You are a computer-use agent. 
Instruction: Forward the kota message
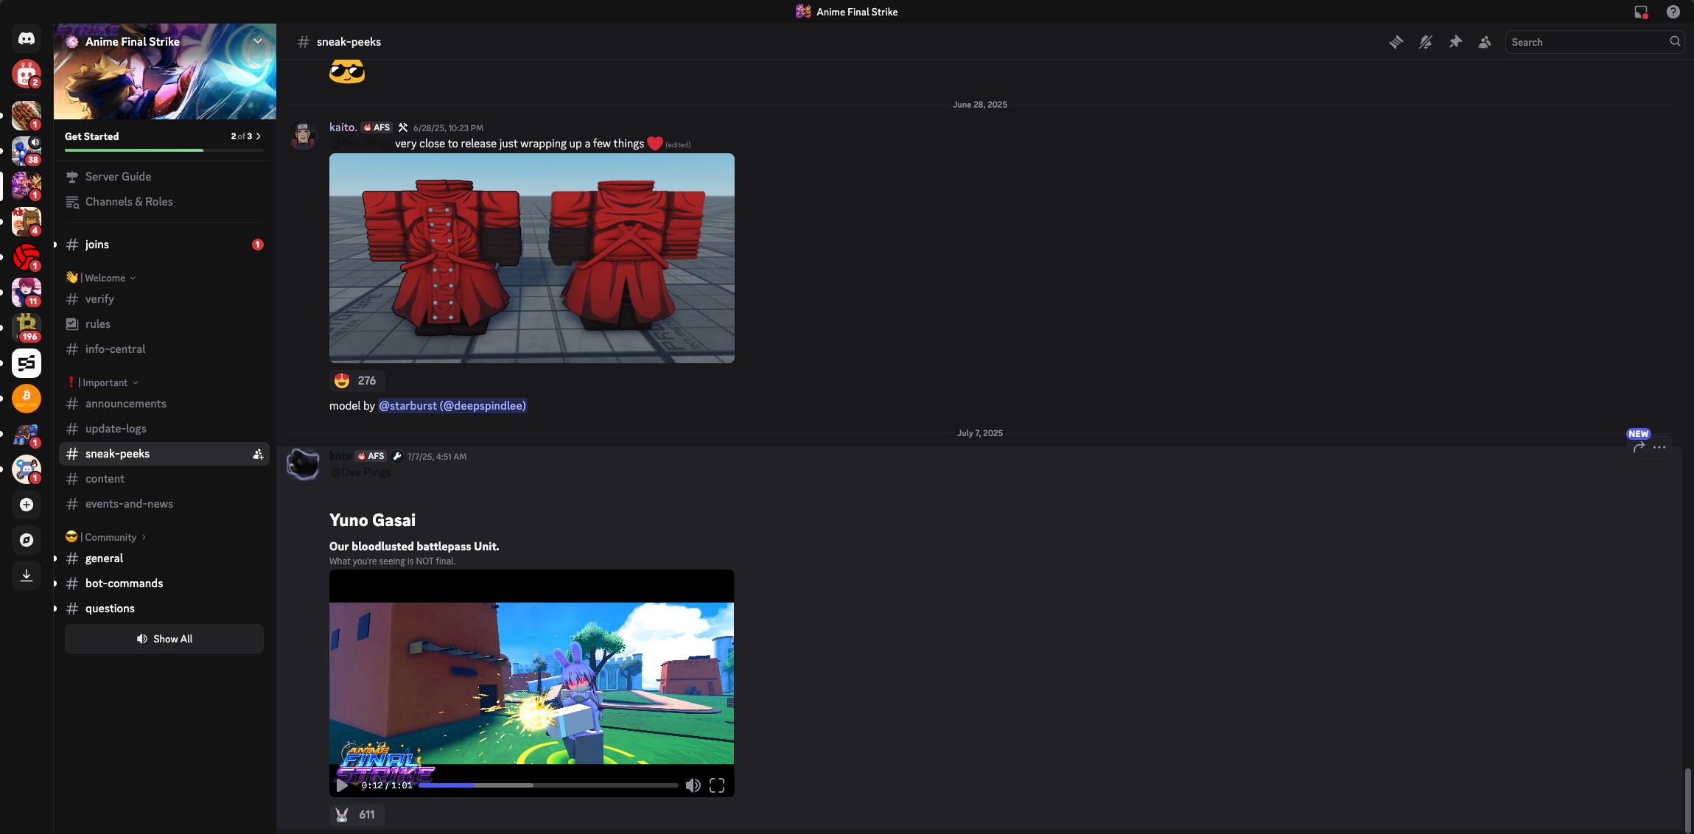point(1639,447)
